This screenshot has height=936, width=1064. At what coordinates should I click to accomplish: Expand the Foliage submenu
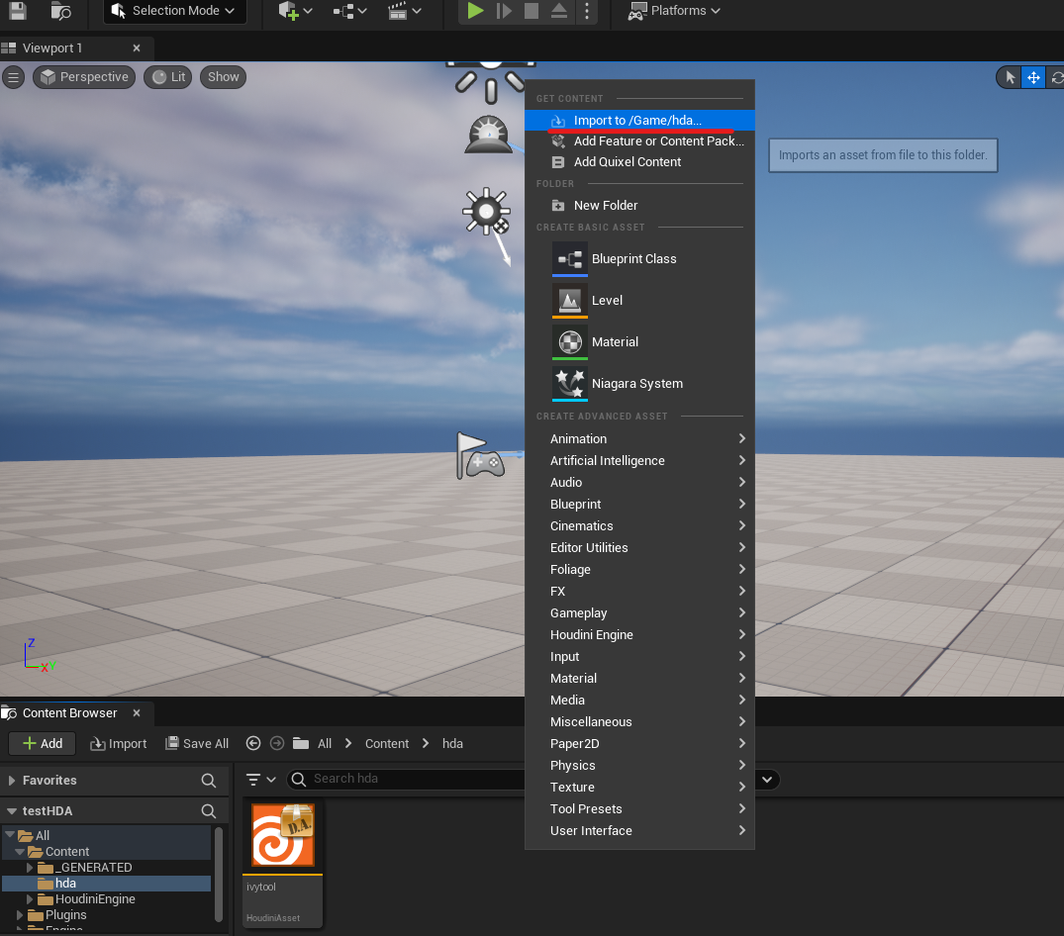click(639, 569)
